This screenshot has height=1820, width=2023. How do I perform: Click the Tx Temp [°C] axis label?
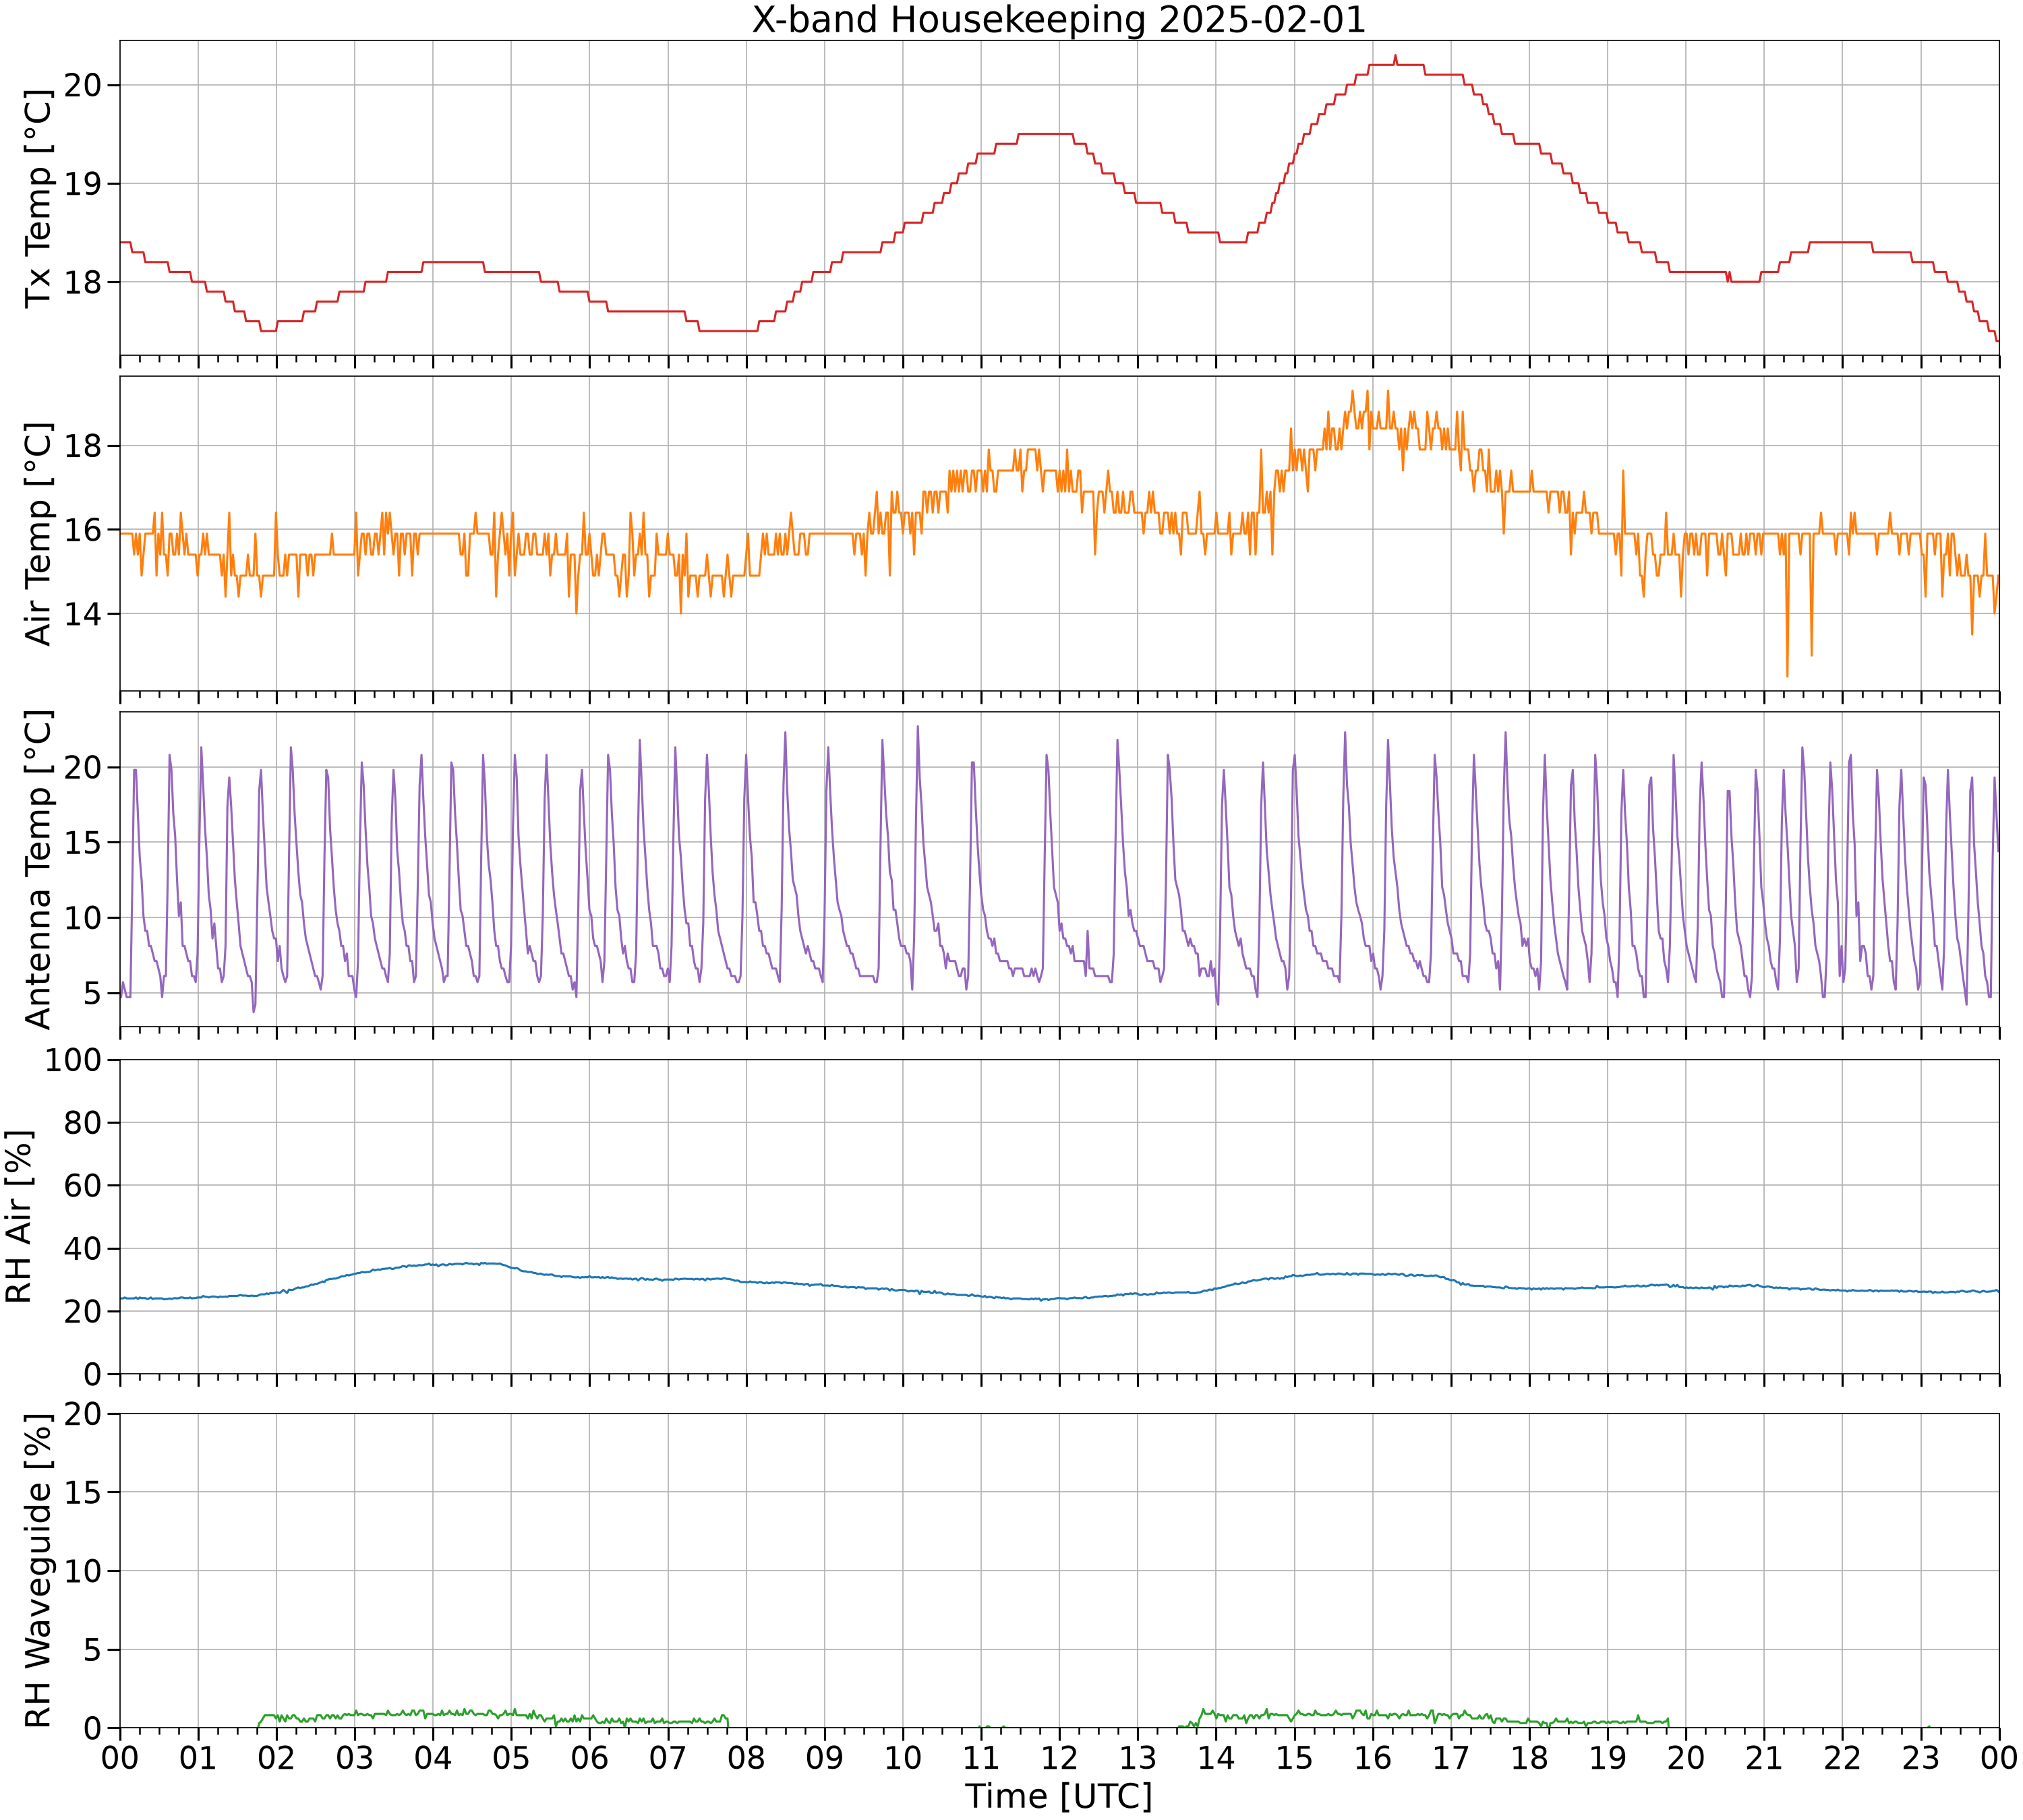coord(38,198)
